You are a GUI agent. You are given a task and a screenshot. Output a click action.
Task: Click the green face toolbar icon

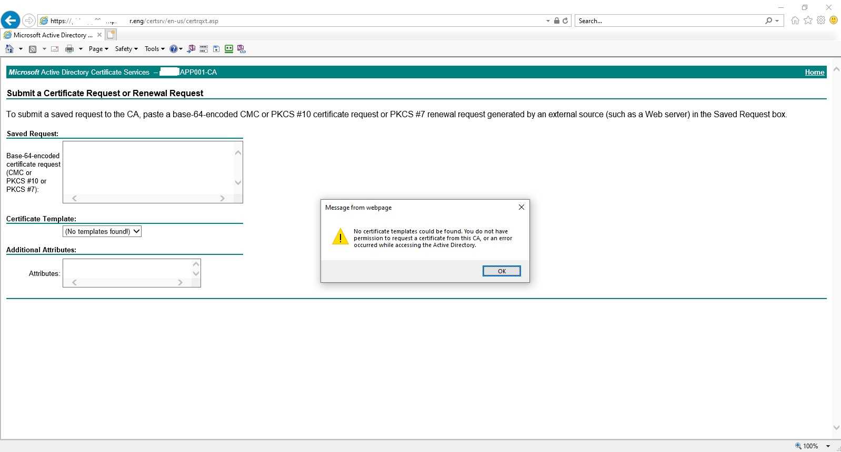[x=229, y=49]
